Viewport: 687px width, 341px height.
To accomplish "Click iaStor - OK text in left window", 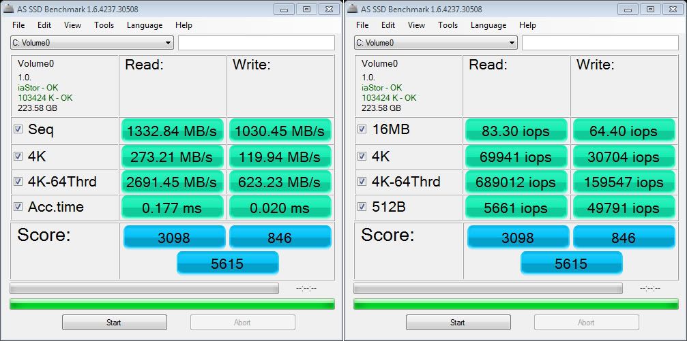I will point(38,87).
